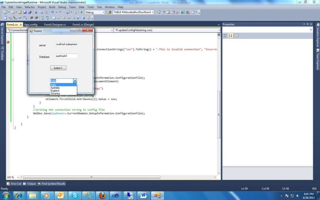The image size is (320, 200).
Task: Click the Find in Files icon
Action: click(109, 12)
